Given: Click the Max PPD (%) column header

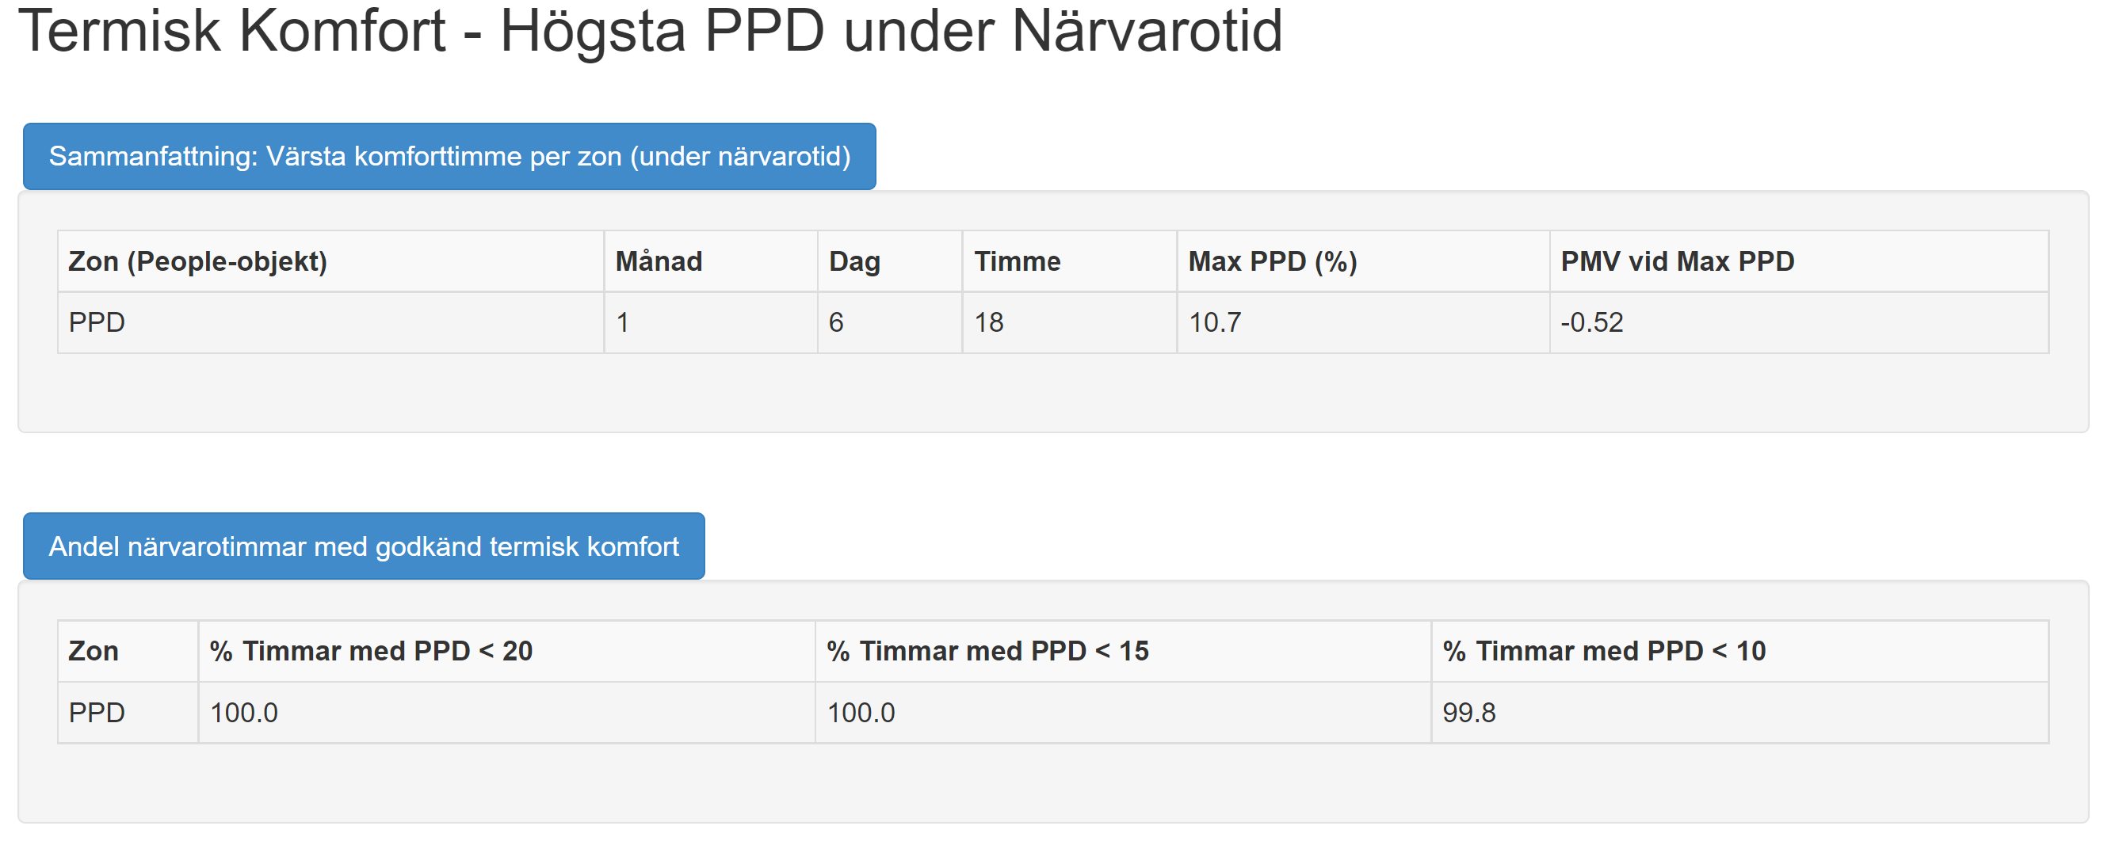Looking at the screenshot, I should click(x=1272, y=261).
